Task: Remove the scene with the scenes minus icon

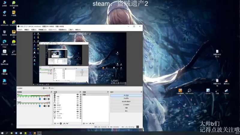Action: (87, 124)
